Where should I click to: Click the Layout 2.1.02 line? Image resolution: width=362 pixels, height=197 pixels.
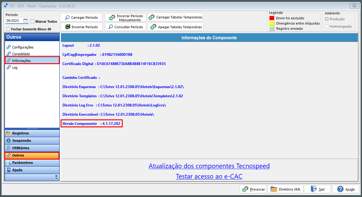click(x=81, y=45)
